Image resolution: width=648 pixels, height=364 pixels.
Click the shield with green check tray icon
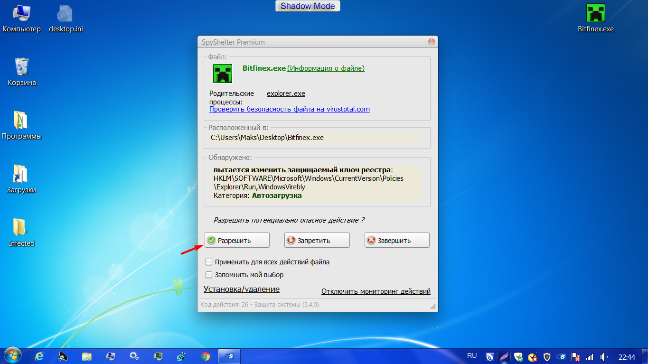518,357
